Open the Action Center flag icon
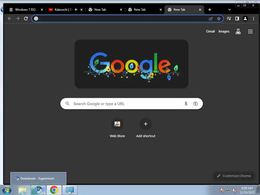This screenshot has height=195, width=260. 222,190
